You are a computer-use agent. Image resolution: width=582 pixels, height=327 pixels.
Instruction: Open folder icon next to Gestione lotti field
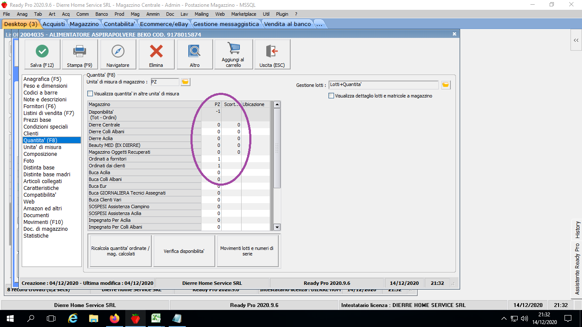pos(445,85)
